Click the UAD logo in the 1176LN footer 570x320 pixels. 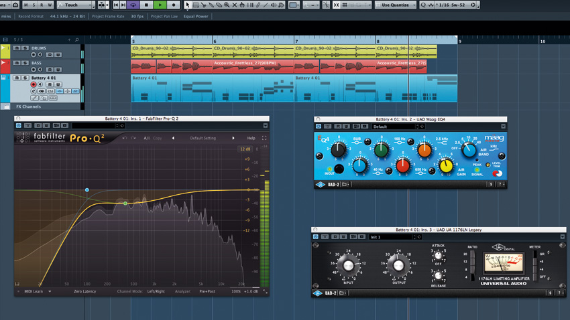coord(317,293)
